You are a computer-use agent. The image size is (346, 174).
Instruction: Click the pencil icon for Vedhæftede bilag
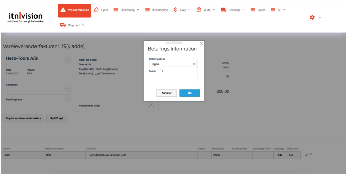[151, 105]
